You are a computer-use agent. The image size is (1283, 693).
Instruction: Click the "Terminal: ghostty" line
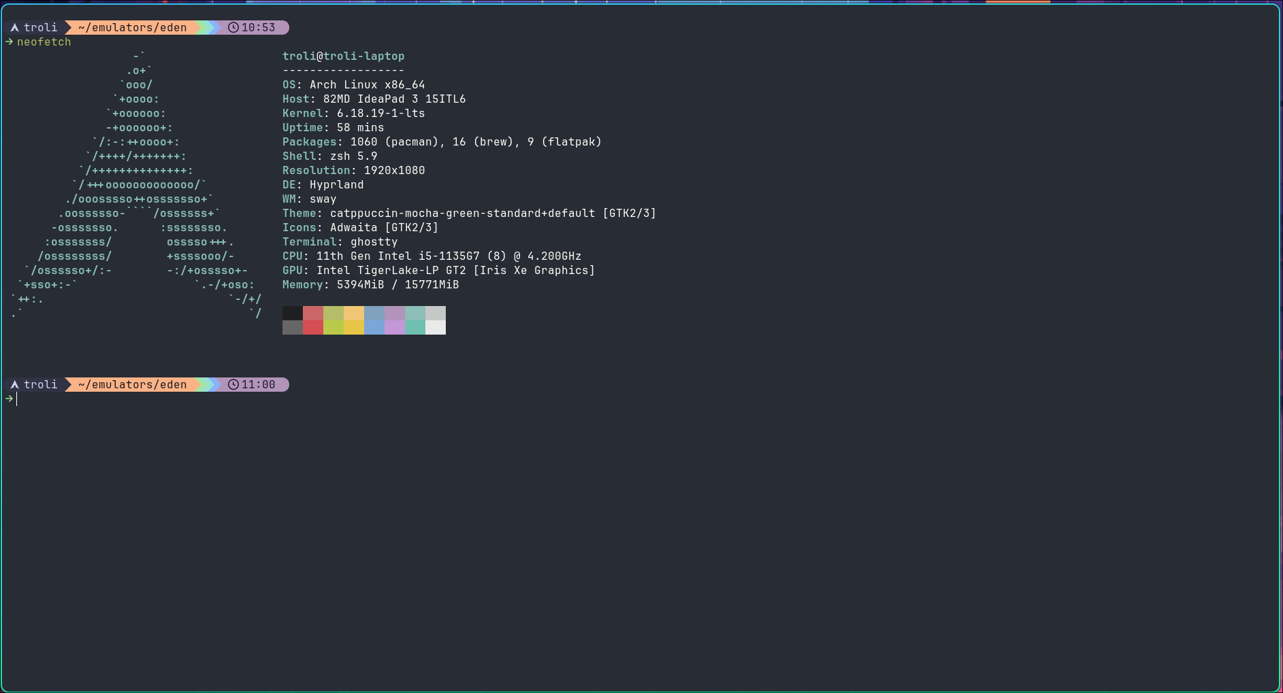point(340,242)
